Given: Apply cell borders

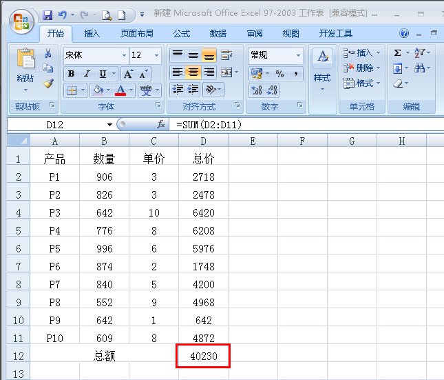Looking at the screenshot, I should tap(72, 90).
